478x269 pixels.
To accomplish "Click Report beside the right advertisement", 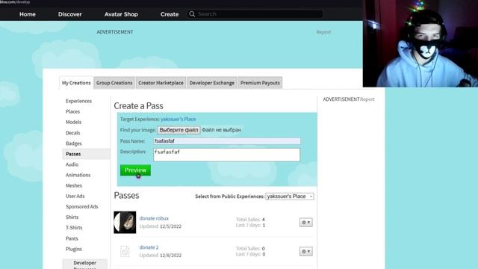I will (x=367, y=99).
